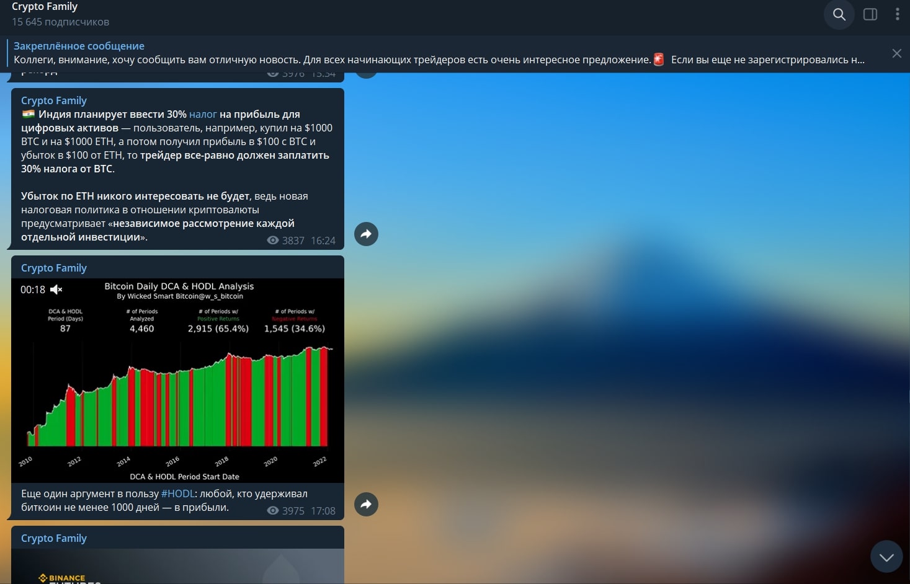Click the video caption mentioning 1000 дней
Viewport: 910px width, 584px height.
click(164, 500)
